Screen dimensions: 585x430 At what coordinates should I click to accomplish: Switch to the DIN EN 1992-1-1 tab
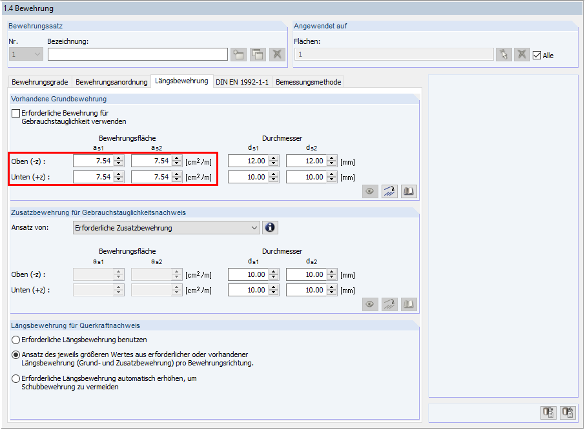coord(242,82)
